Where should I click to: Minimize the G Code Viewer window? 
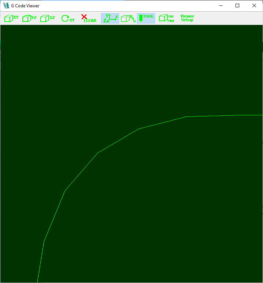click(221, 5)
